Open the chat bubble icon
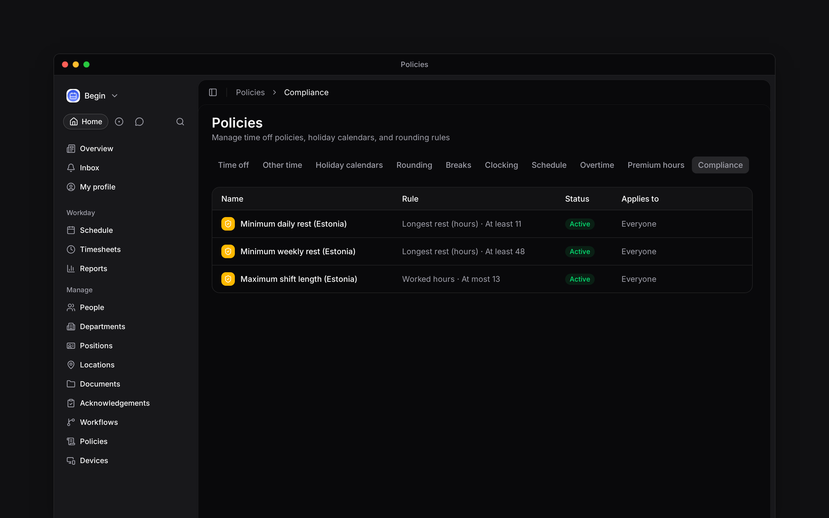Viewport: 829px width, 518px height. pyautogui.click(x=139, y=122)
